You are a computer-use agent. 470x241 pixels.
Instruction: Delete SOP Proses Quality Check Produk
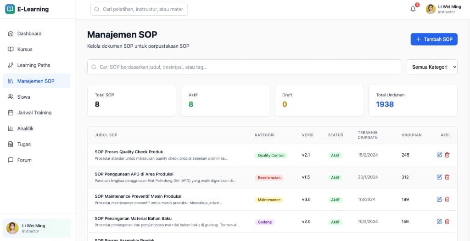pos(447,155)
